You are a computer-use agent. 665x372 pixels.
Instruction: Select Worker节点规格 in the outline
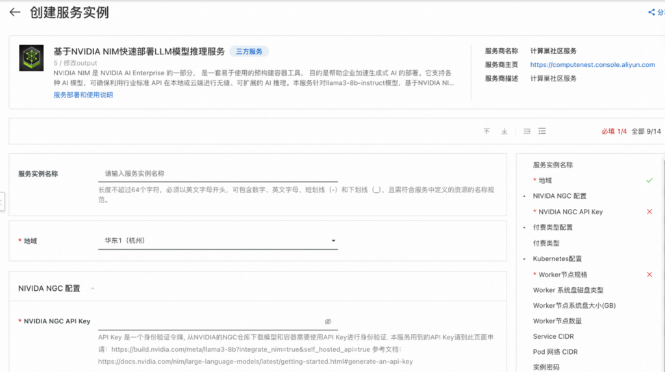coord(563,275)
